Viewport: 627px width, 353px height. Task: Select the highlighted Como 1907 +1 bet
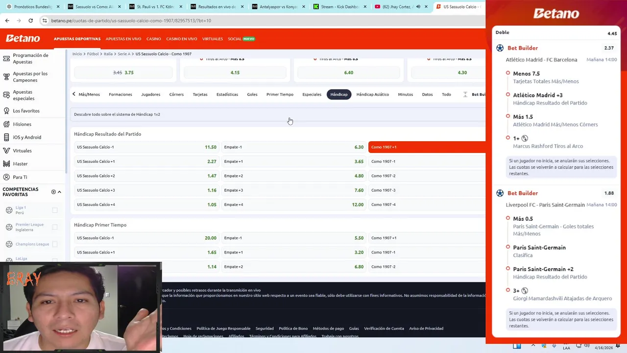click(427, 147)
